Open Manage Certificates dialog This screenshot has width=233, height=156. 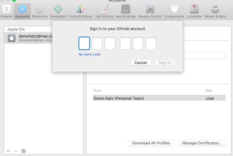[202, 143]
